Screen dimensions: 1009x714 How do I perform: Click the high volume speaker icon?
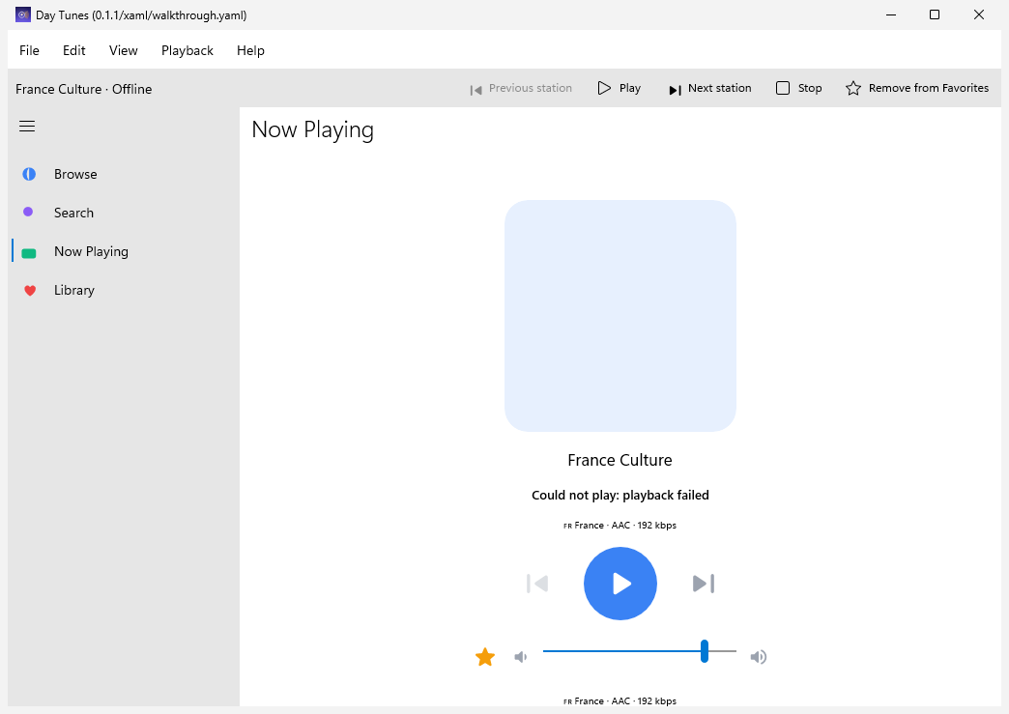point(759,657)
